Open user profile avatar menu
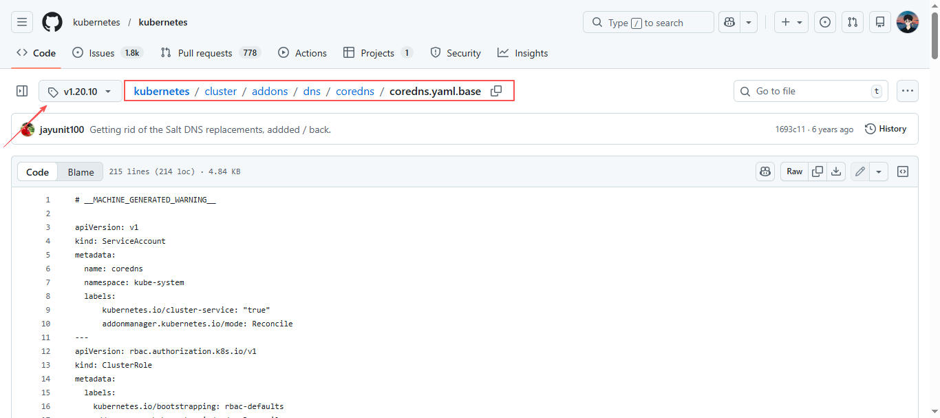Screen dimensions: 940x418 (x=908, y=22)
